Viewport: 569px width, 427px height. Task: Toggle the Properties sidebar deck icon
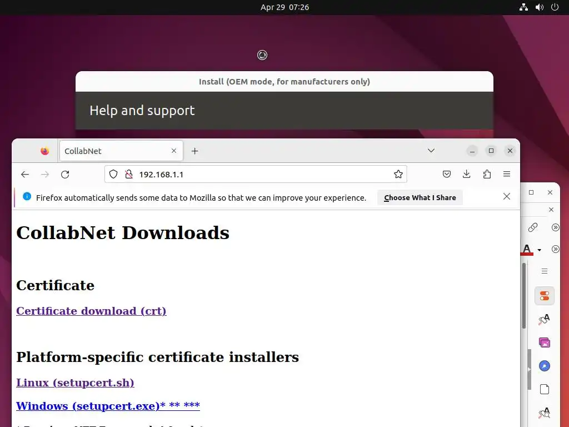545,296
